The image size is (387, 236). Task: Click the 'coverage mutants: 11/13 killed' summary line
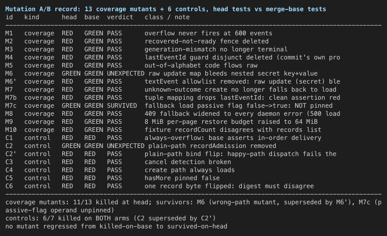193,206
